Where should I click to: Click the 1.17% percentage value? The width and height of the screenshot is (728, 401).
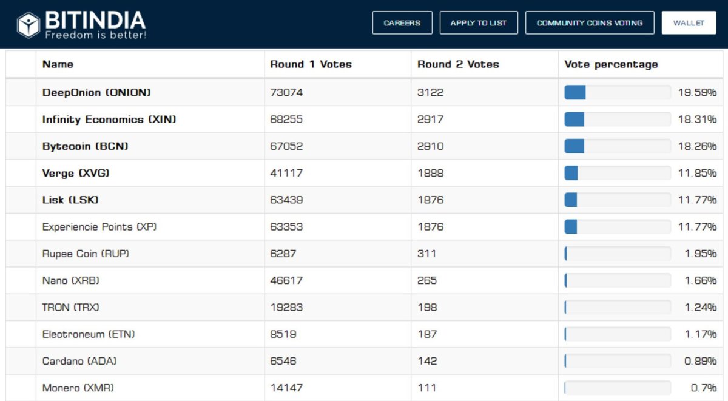(701, 334)
